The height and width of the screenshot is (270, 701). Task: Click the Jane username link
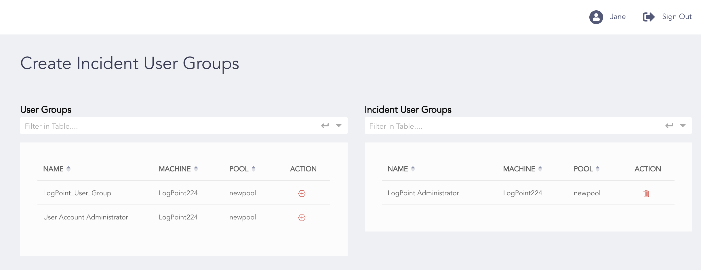click(x=618, y=17)
